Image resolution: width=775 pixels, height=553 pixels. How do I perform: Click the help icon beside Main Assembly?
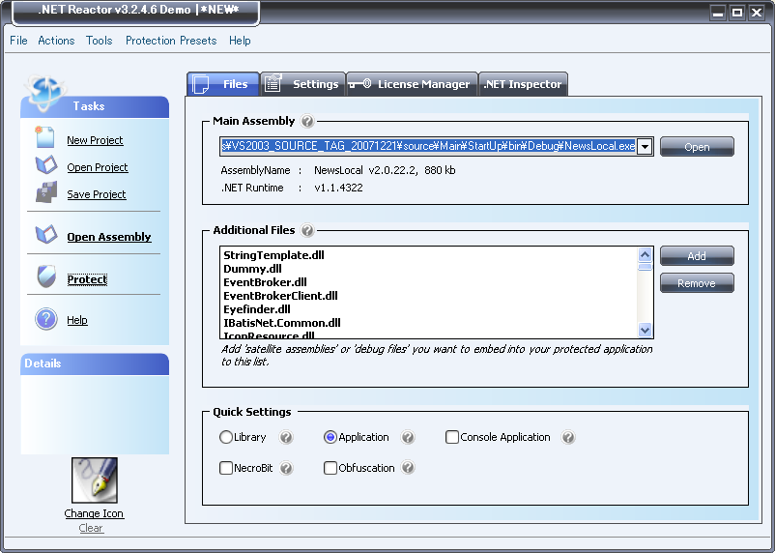pyautogui.click(x=307, y=122)
